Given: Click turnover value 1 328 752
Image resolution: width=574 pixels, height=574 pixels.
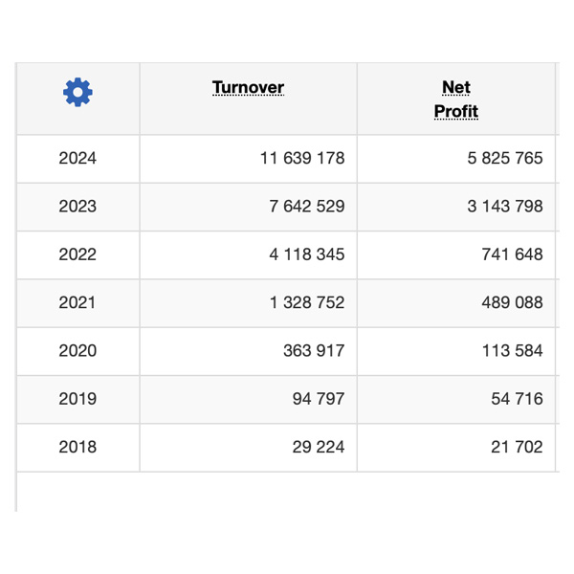Looking at the screenshot, I should pos(306,302).
